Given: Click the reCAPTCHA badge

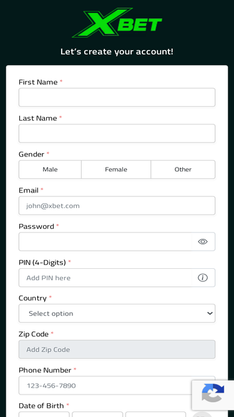Looking at the screenshot, I should pyautogui.click(x=213, y=395).
